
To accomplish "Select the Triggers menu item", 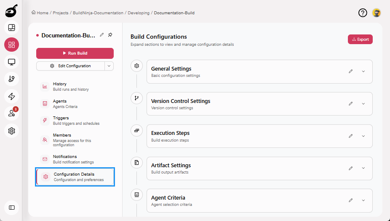I will point(75,121).
